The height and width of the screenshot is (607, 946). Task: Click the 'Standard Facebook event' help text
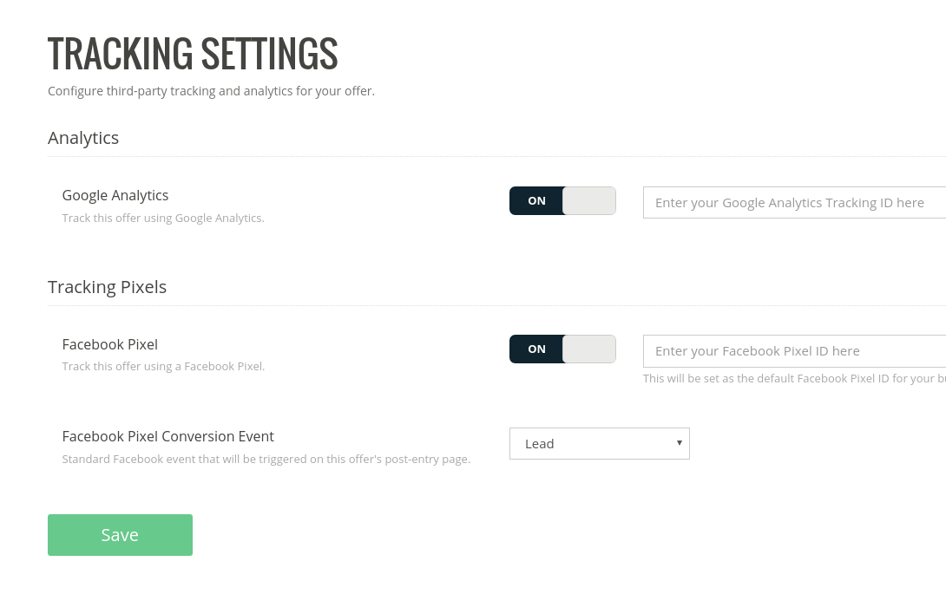point(266,460)
